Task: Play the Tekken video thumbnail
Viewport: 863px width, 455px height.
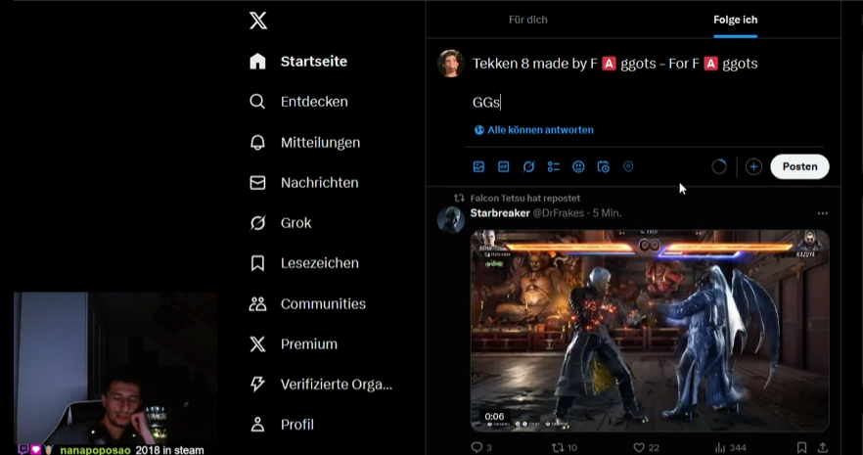Action: point(650,331)
